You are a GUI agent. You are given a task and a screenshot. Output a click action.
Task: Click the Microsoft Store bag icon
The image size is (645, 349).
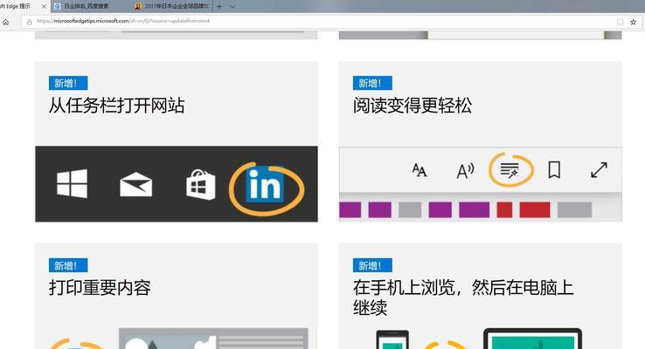pyautogui.click(x=201, y=185)
